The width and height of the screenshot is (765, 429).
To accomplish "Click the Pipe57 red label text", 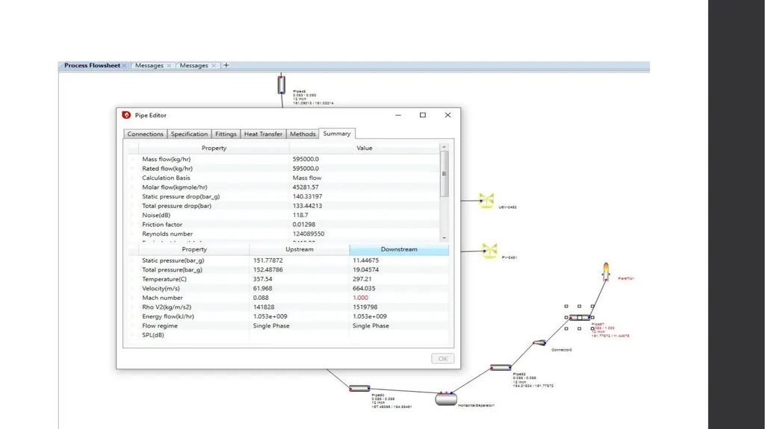I will 610,330.
